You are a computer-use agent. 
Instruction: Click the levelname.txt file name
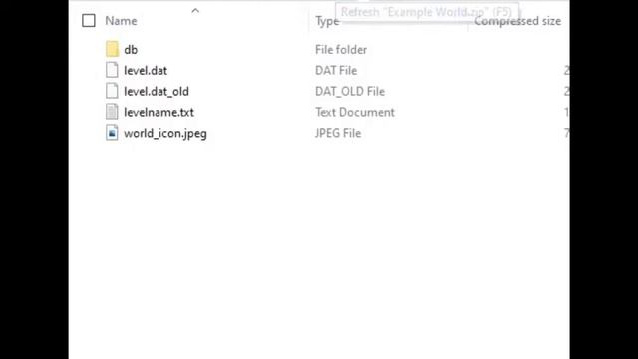pos(159,112)
